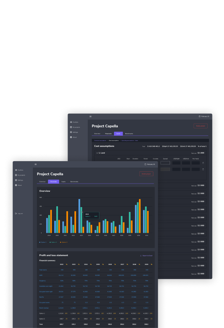Image resolution: width=224 pixels, height=328 pixels.
Task: Click the Log out icon
Action: (16, 214)
